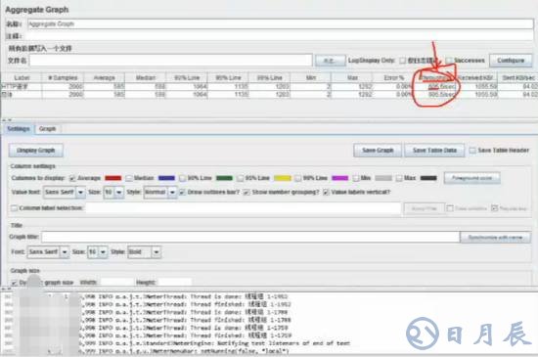Toggle the Average column checkbox
538x357 pixels.
point(72,178)
